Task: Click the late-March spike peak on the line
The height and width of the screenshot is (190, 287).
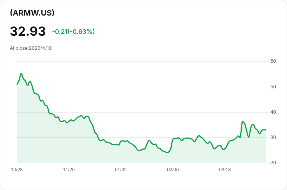Action: 243,122
